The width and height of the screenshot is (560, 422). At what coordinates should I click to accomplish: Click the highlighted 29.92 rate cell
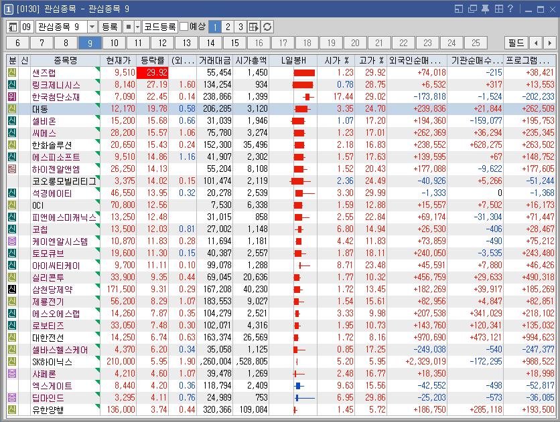coord(153,72)
